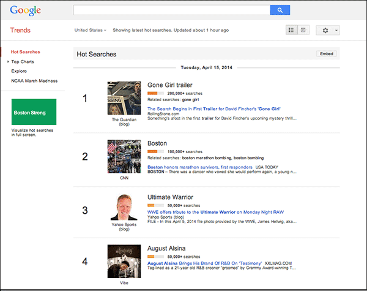Click the blue search magnifier button
The width and height of the screenshot is (367, 291).
point(280,10)
